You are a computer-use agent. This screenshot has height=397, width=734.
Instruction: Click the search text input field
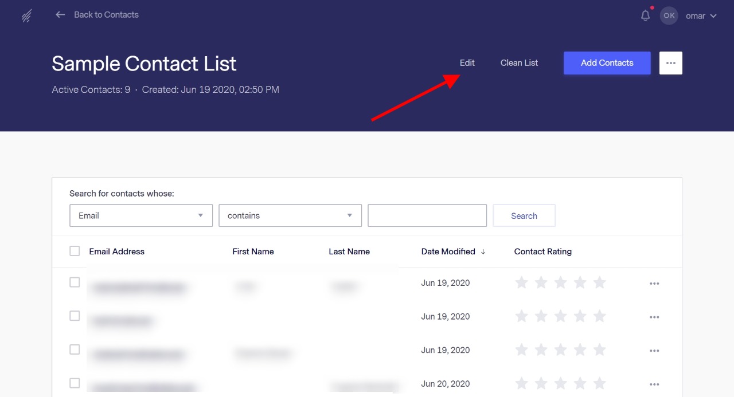point(427,215)
